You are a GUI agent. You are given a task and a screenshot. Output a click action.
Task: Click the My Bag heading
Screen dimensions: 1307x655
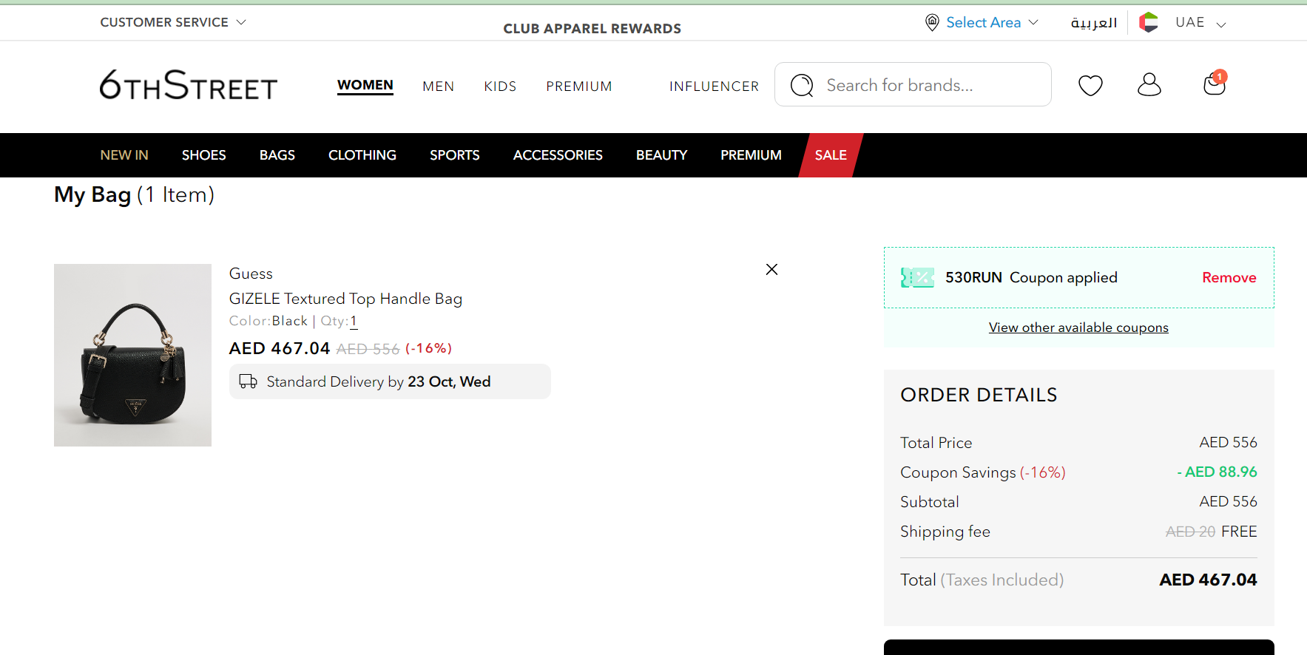[134, 195]
